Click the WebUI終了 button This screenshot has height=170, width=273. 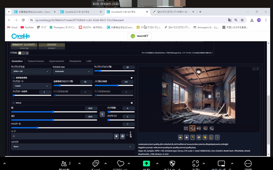click(139, 36)
